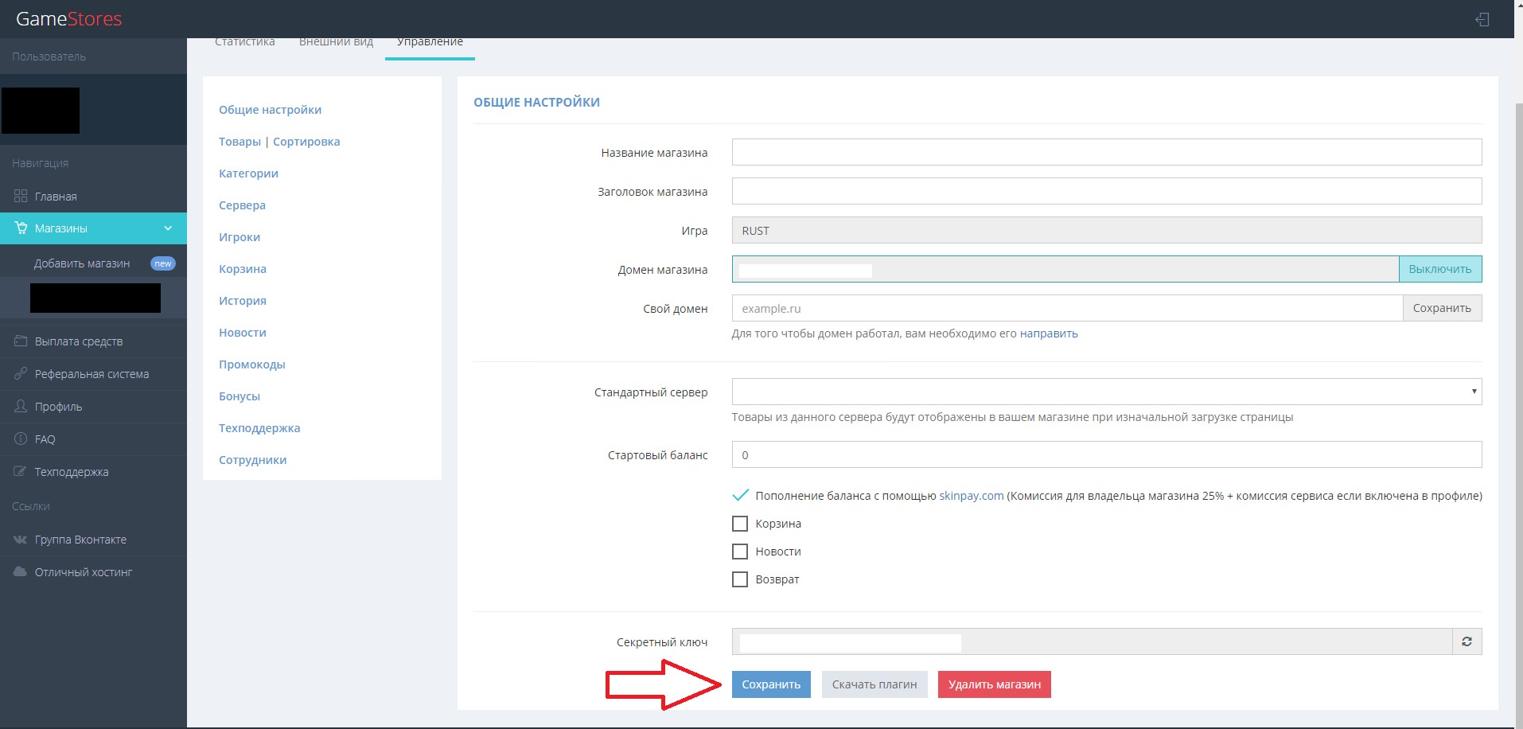Open the Сортировка section
1523x729 pixels.
(x=306, y=142)
